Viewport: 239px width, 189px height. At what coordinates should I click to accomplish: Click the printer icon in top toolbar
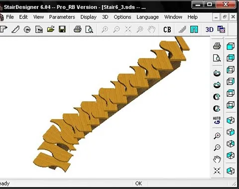pos(78,29)
